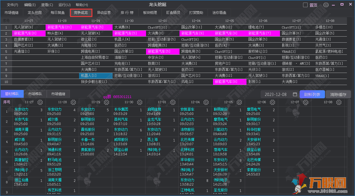This screenshot has height=196, width=355.
Task: Open the 板块梳理 tab
Action: (x=150, y=13)
